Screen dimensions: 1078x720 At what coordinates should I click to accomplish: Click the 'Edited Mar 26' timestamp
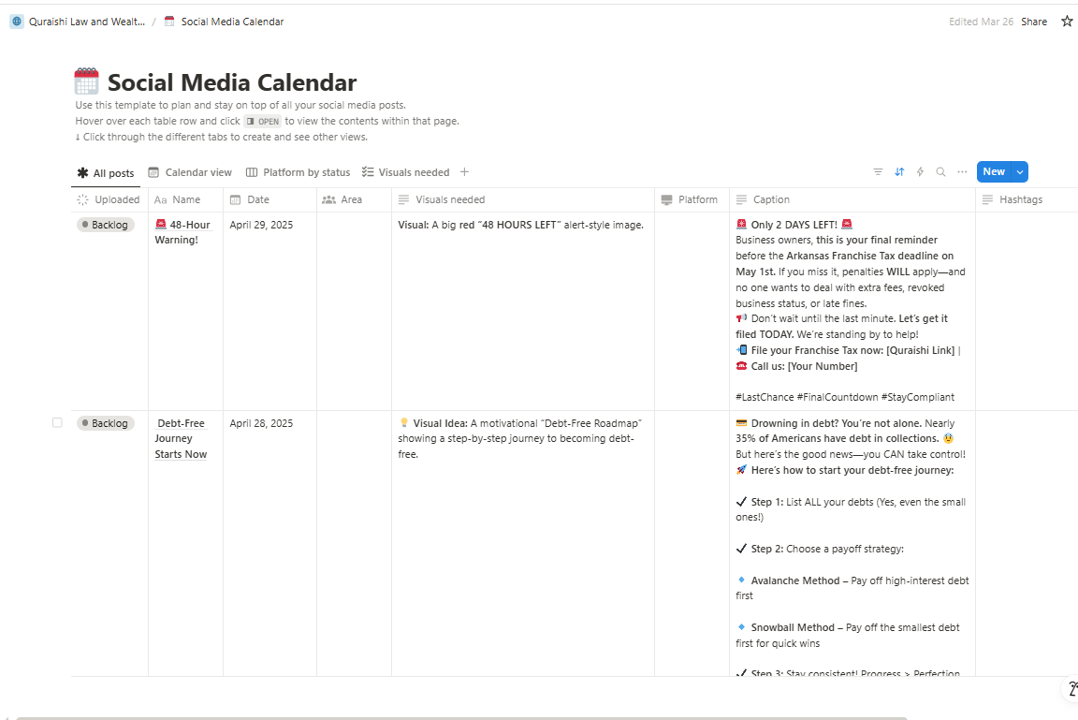point(981,22)
